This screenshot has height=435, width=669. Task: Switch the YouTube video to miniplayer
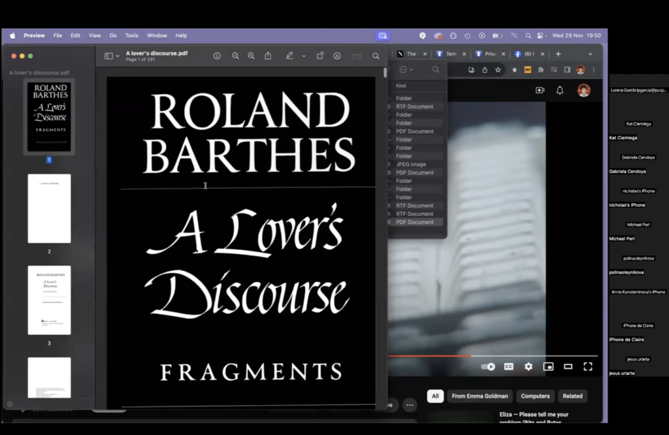(x=548, y=366)
